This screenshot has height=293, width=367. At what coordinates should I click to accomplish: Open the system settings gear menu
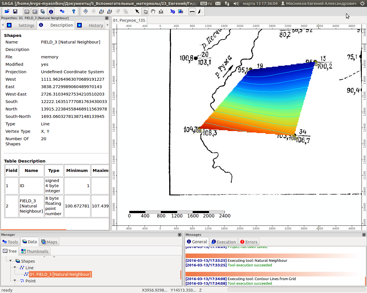click(362, 3)
